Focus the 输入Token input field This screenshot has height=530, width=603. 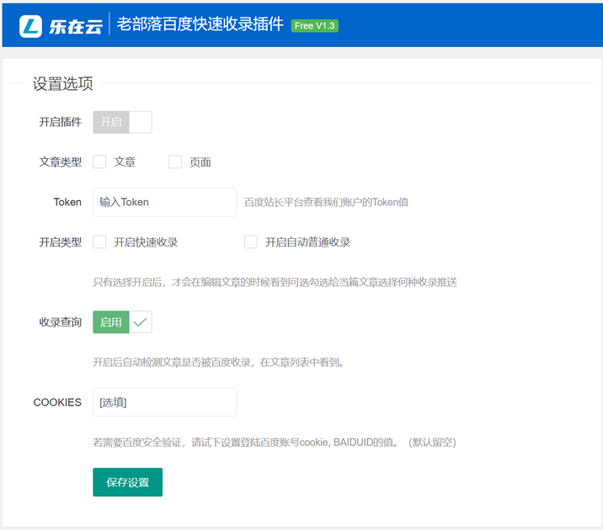(x=164, y=202)
